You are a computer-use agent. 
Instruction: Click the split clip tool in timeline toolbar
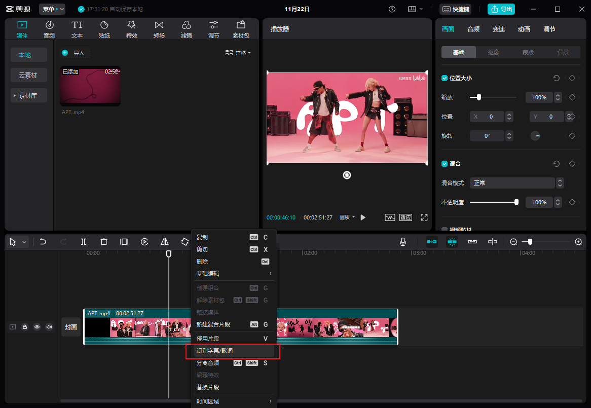pos(84,242)
